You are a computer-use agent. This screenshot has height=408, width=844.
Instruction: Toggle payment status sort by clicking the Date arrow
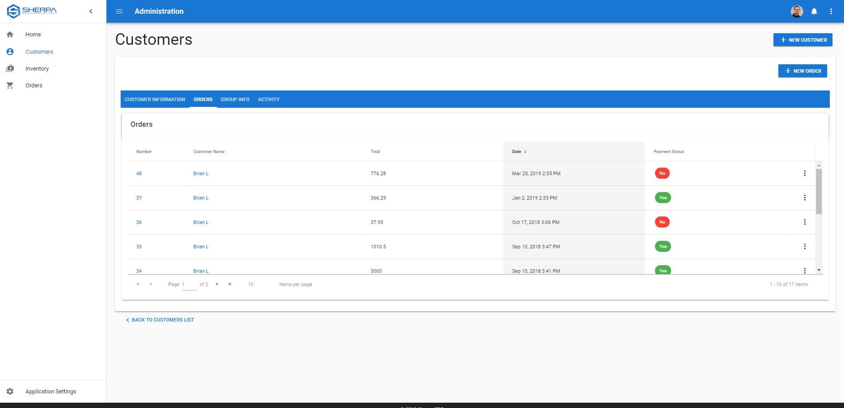(526, 151)
